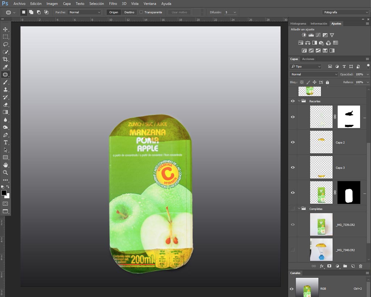Image resolution: width=371 pixels, height=297 pixels.
Task: Enable the Transparente checkbox
Action: 141,12
